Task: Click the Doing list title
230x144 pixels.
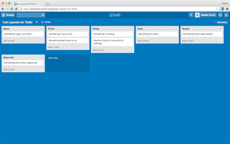Action: tap(96, 29)
